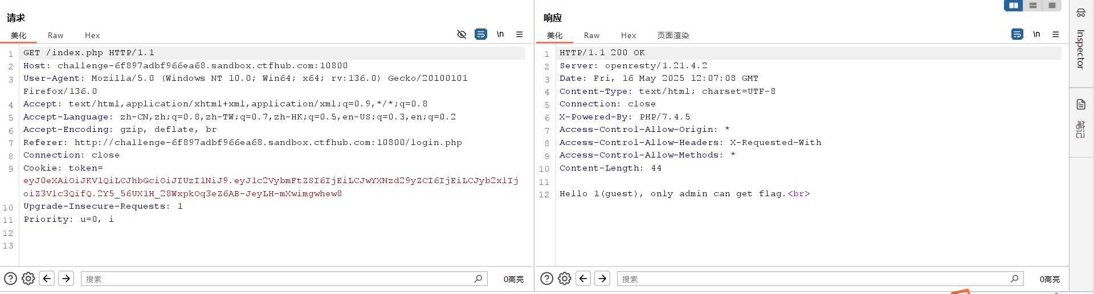The height and width of the screenshot is (294, 1094).
Task: Go to previous search match in request
Action: pyautogui.click(x=47, y=279)
